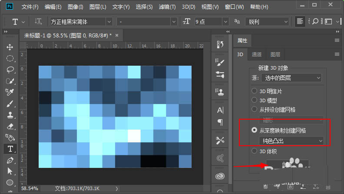Toggle text orientation button
This screenshot has width=344, height=194.
tap(38, 21)
